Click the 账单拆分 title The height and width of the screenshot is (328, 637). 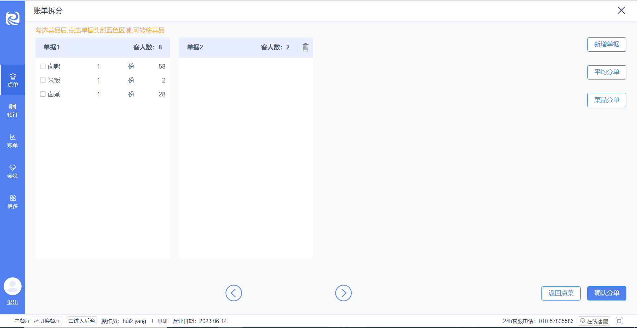(48, 11)
